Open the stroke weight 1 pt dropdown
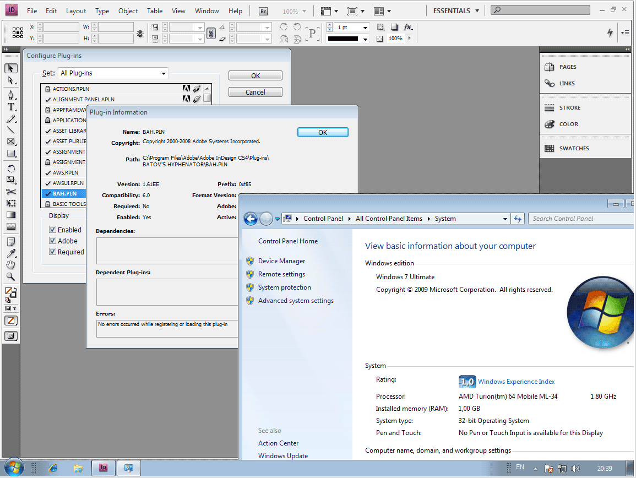This screenshot has width=636, height=478. pyautogui.click(x=365, y=28)
